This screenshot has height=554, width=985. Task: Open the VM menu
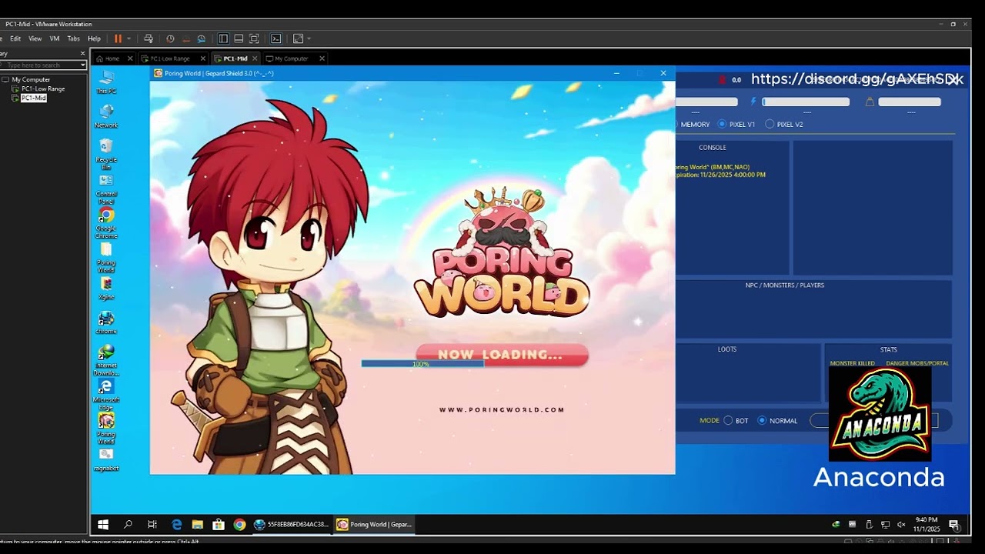click(x=55, y=38)
